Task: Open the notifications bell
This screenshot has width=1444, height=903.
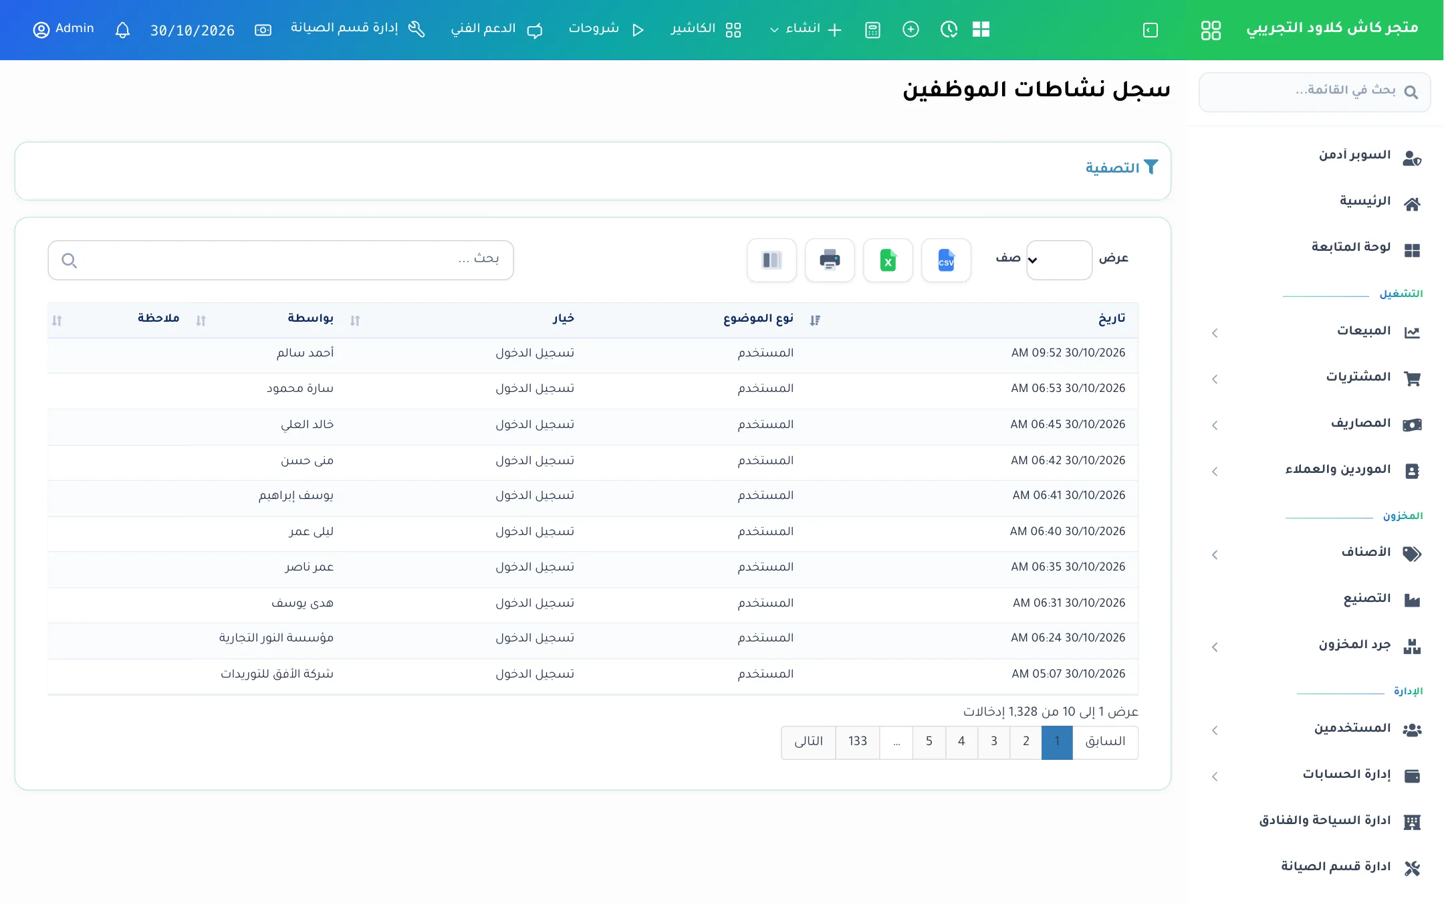Action: [x=122, y=30]
